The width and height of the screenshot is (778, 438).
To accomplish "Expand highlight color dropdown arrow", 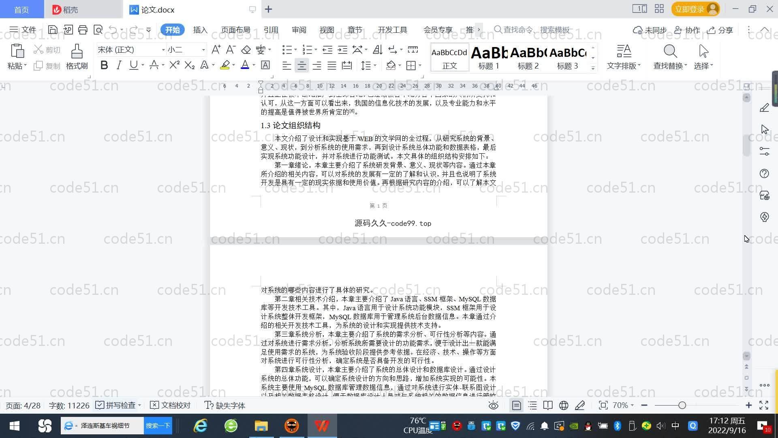I will tap(233, 65).
